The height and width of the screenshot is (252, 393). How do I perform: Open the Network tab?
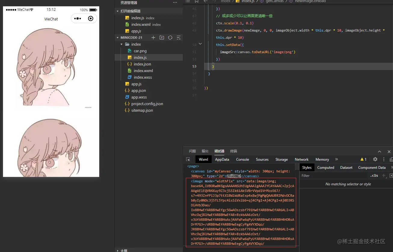click(302, 159)
